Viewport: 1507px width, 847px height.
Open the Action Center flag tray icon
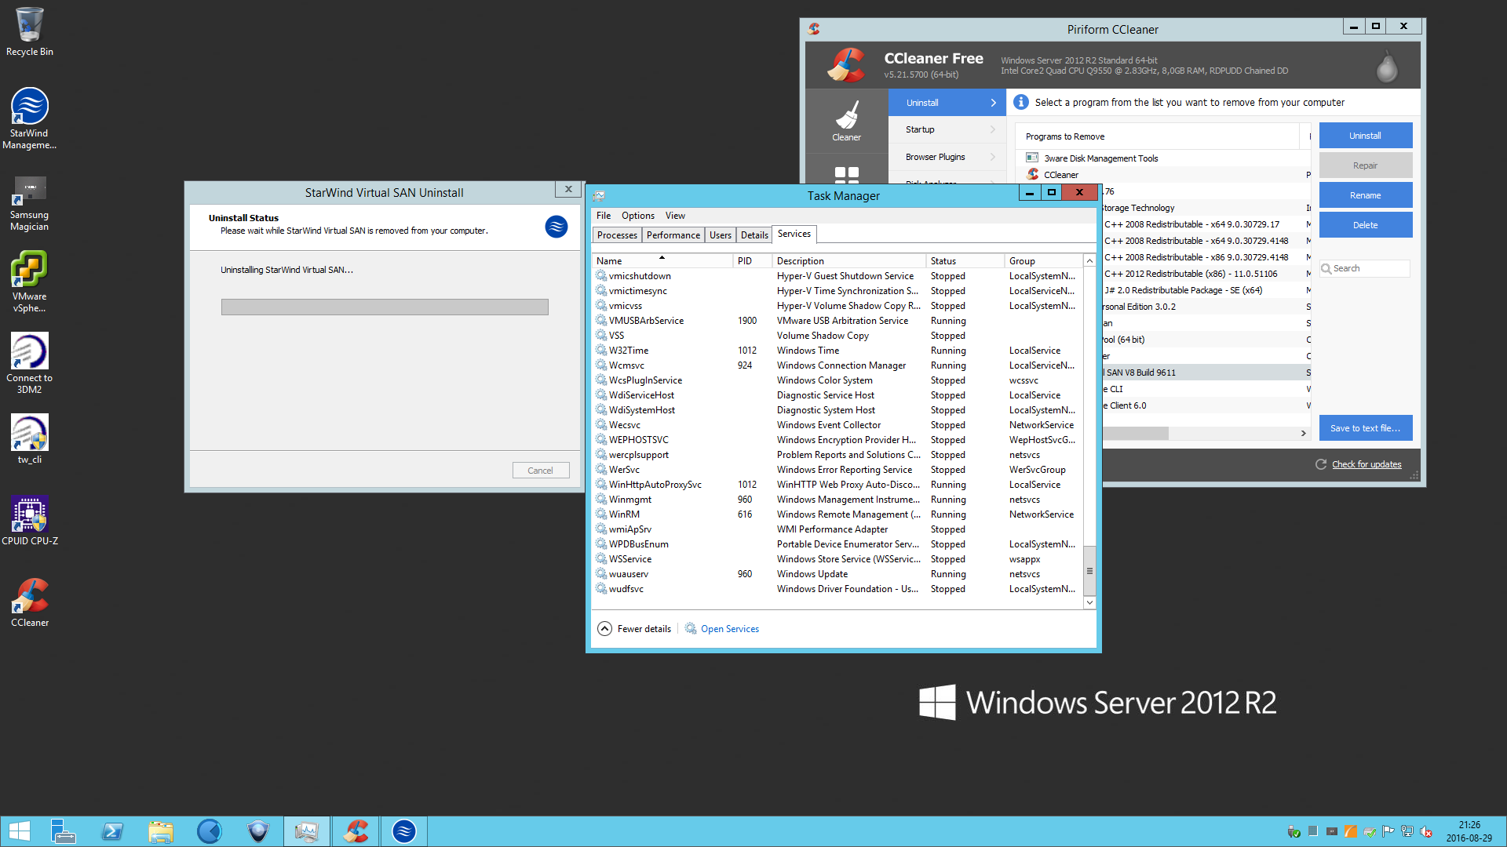(x=1388, y=831)
